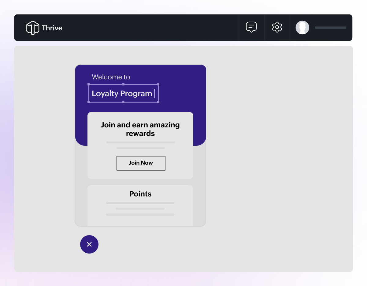Click the top-left resize handle of the title box
This screenshot has width=367, height=286.
(88, 85)
